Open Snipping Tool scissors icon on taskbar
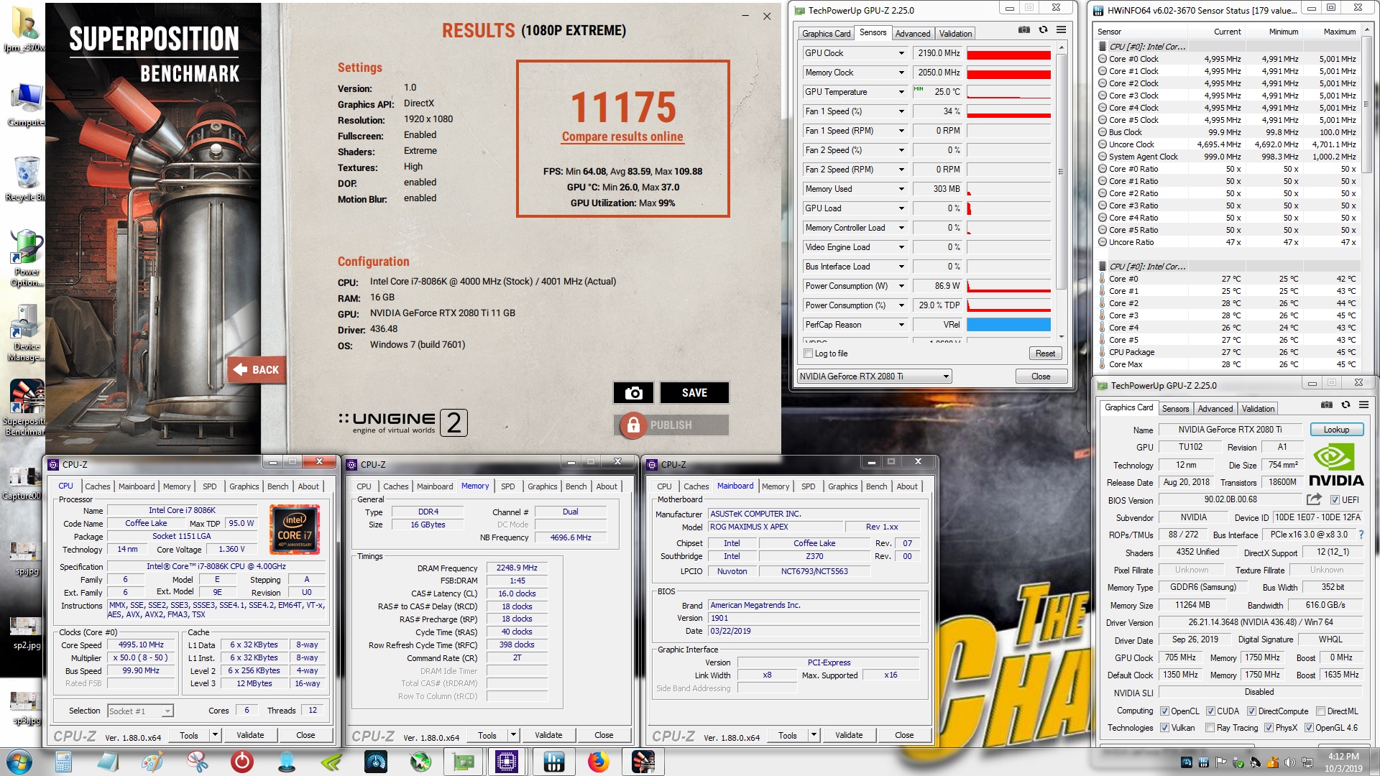The width and height of the screenshot is (1380, 776). [x=197, y=762]
